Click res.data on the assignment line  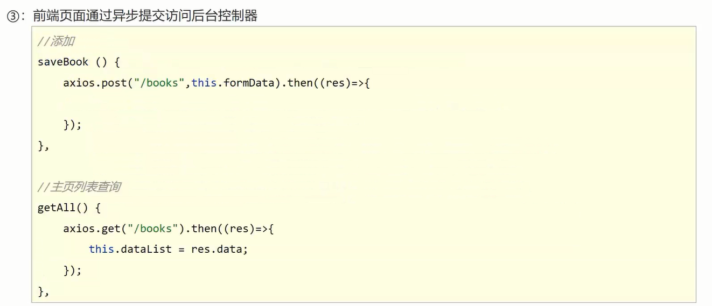219,249
